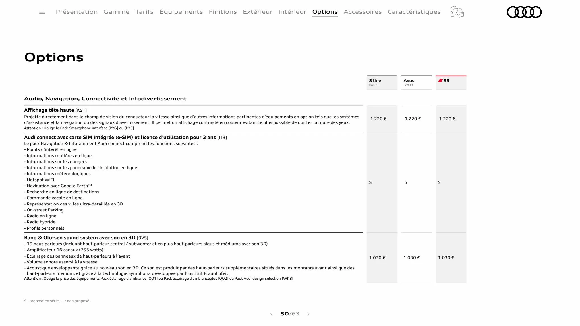Click Amplificateur 16 canaux (755 watts) line
Image resolution: width=580 pixels, height=326 pixels.
click(64, 250)
